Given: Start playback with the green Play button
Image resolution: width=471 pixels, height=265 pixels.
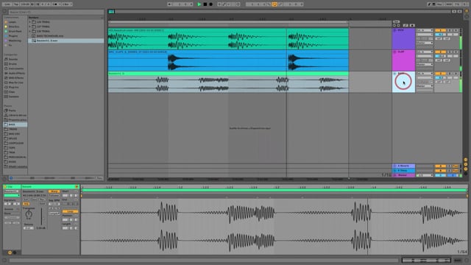Looking at the screenshot, I should click(x=199, y=4).
